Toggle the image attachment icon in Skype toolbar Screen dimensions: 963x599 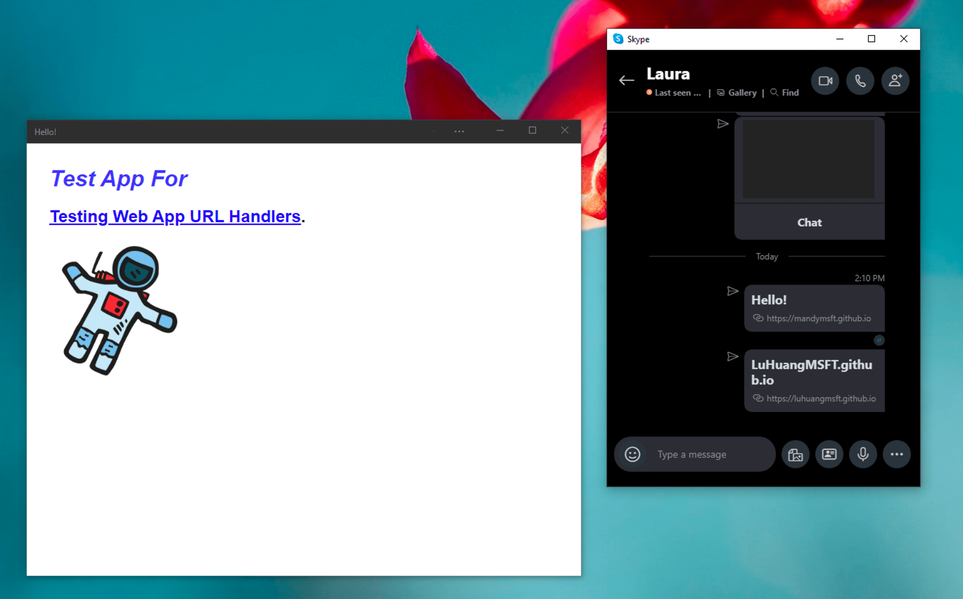coord(795,453)
